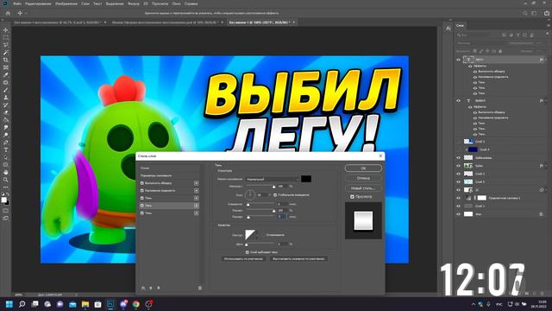Click the Размер value input field

coord(282,217)
